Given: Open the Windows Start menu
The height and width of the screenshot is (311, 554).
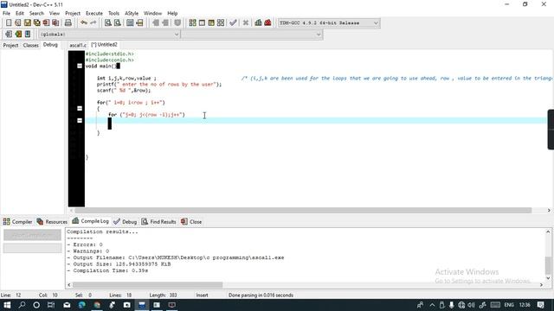Looking at the screenshot, I should [7, 305].
